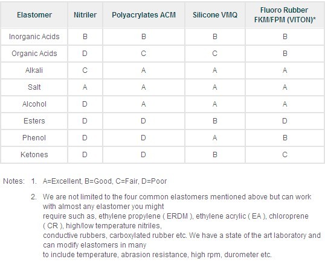325x265 pixels.
Task: Click the Organic Acids row label
Action: (x=34, y=54)
